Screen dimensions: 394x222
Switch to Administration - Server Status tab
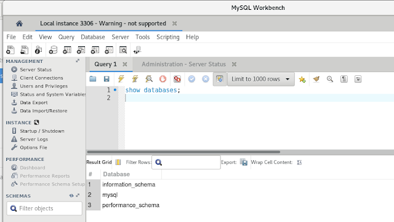(x=183, y=64)
